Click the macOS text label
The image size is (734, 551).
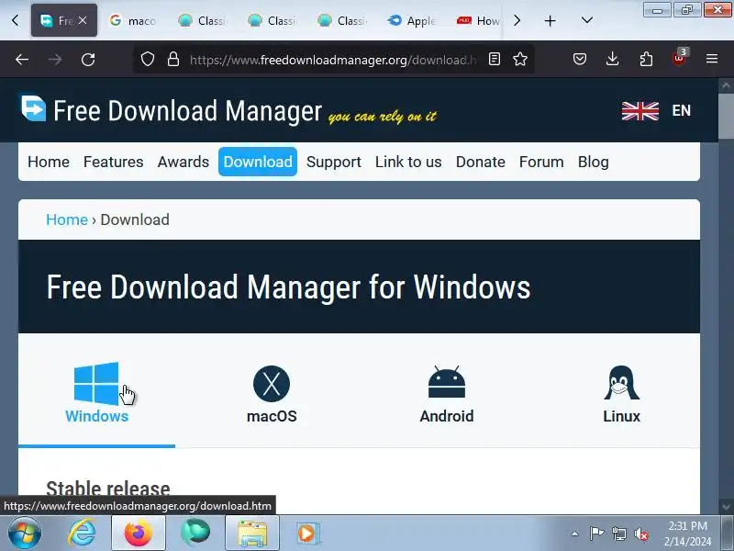click(x=272, y=416)
